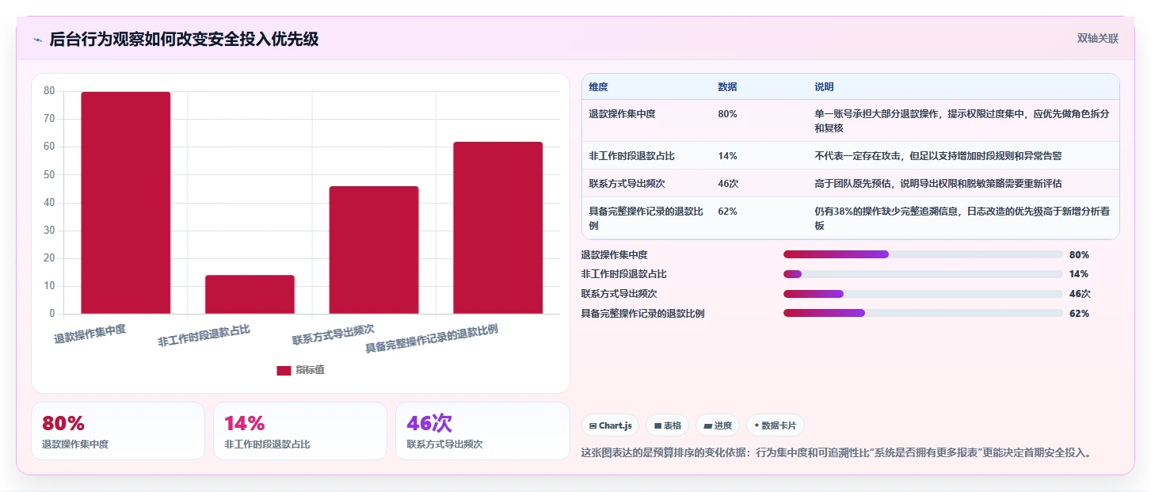The width and height of the screenshot is (1151, 492).
Task: Click the 说明 table column header
Action: click(x=824, y=87)
